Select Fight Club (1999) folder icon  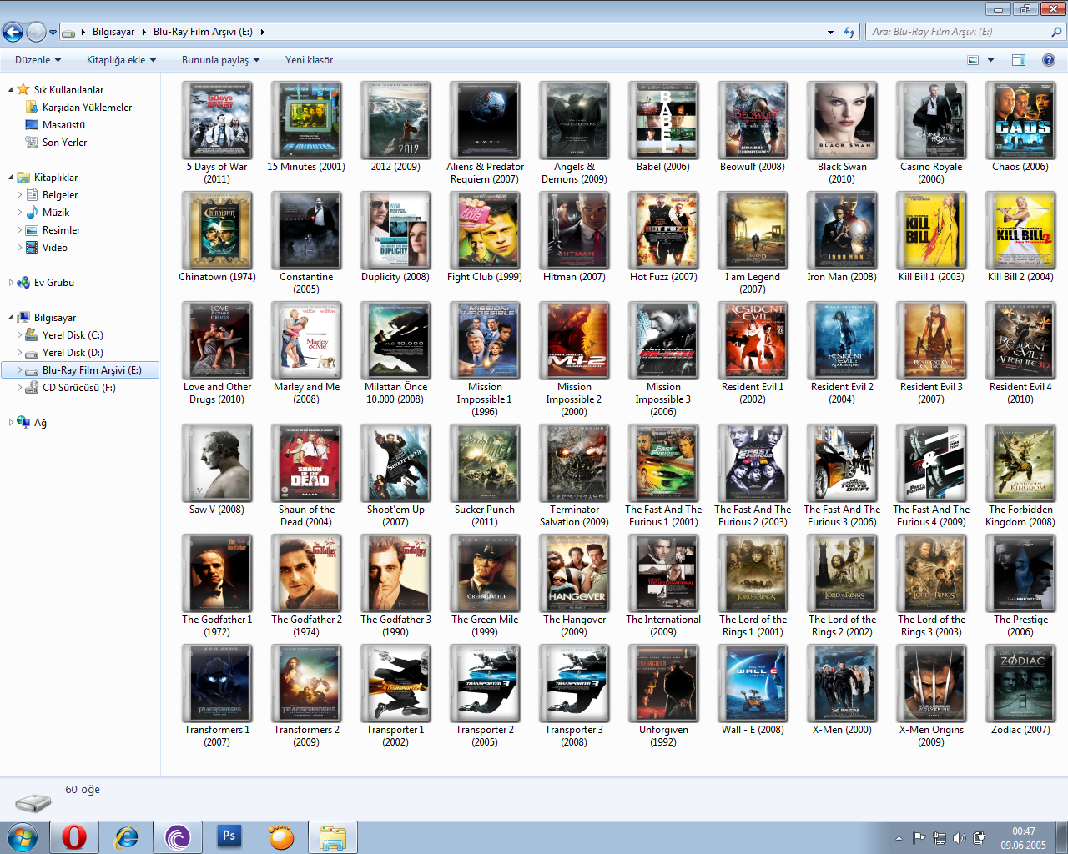point(486,231)
